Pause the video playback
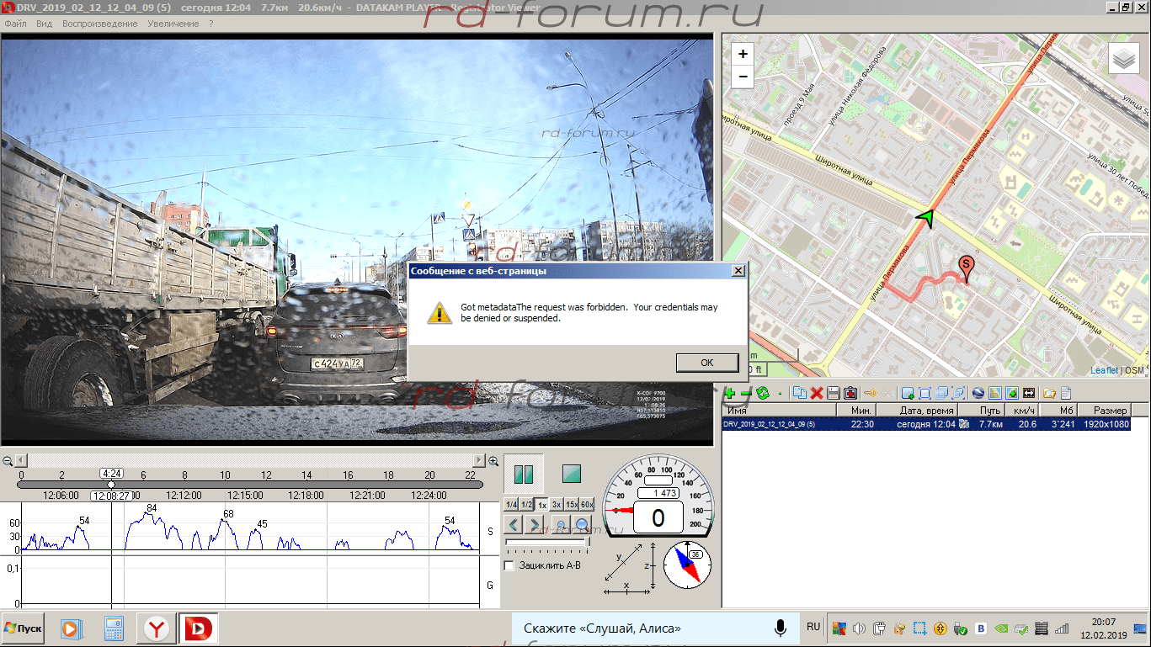This screenshot has height=647, width=1151. pos(524,474)
